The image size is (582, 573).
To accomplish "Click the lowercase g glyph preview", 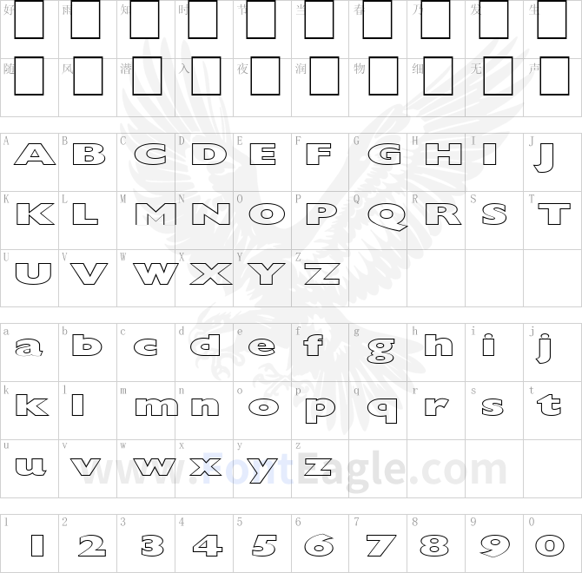I will pyautogui.click(x=380, y=351).
